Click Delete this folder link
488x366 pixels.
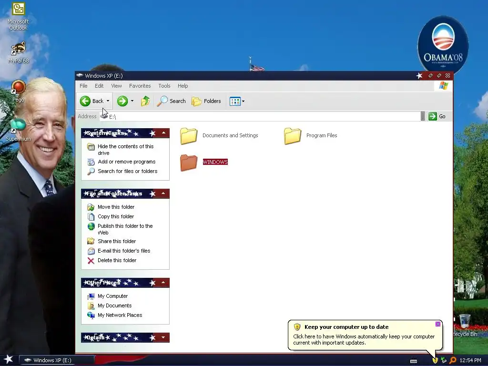point(117,261)
